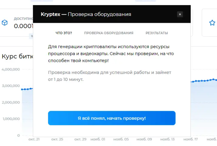Close the Kryptex hardware check dialog
Image resolution: width=217 pixels, height=146 pixels.
pos(180,15)
